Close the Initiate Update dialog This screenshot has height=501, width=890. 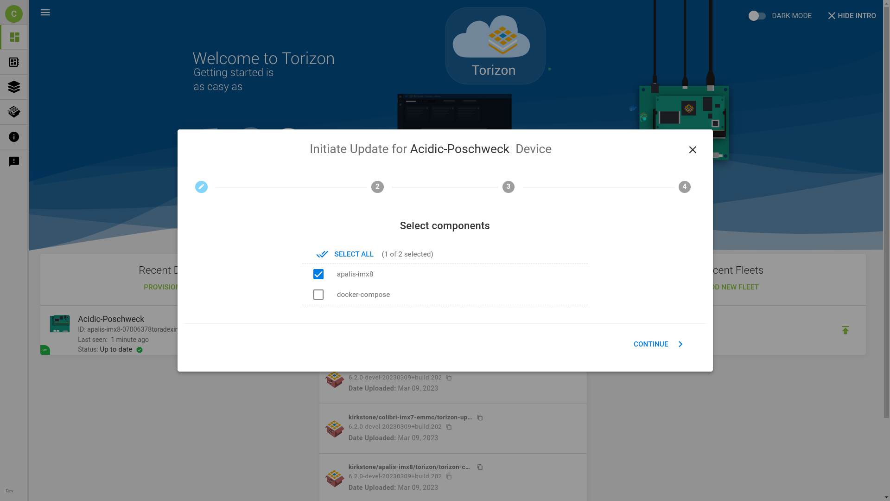coord(693,150)
